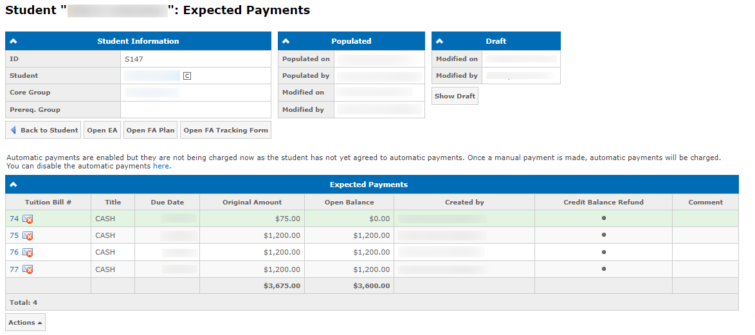Collapse the Student Information panel

(x=14, y=41)
